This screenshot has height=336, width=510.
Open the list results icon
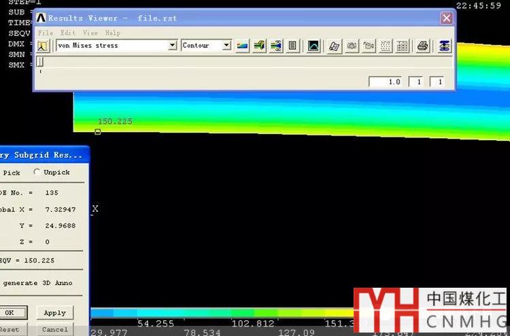tap(293, 46)
